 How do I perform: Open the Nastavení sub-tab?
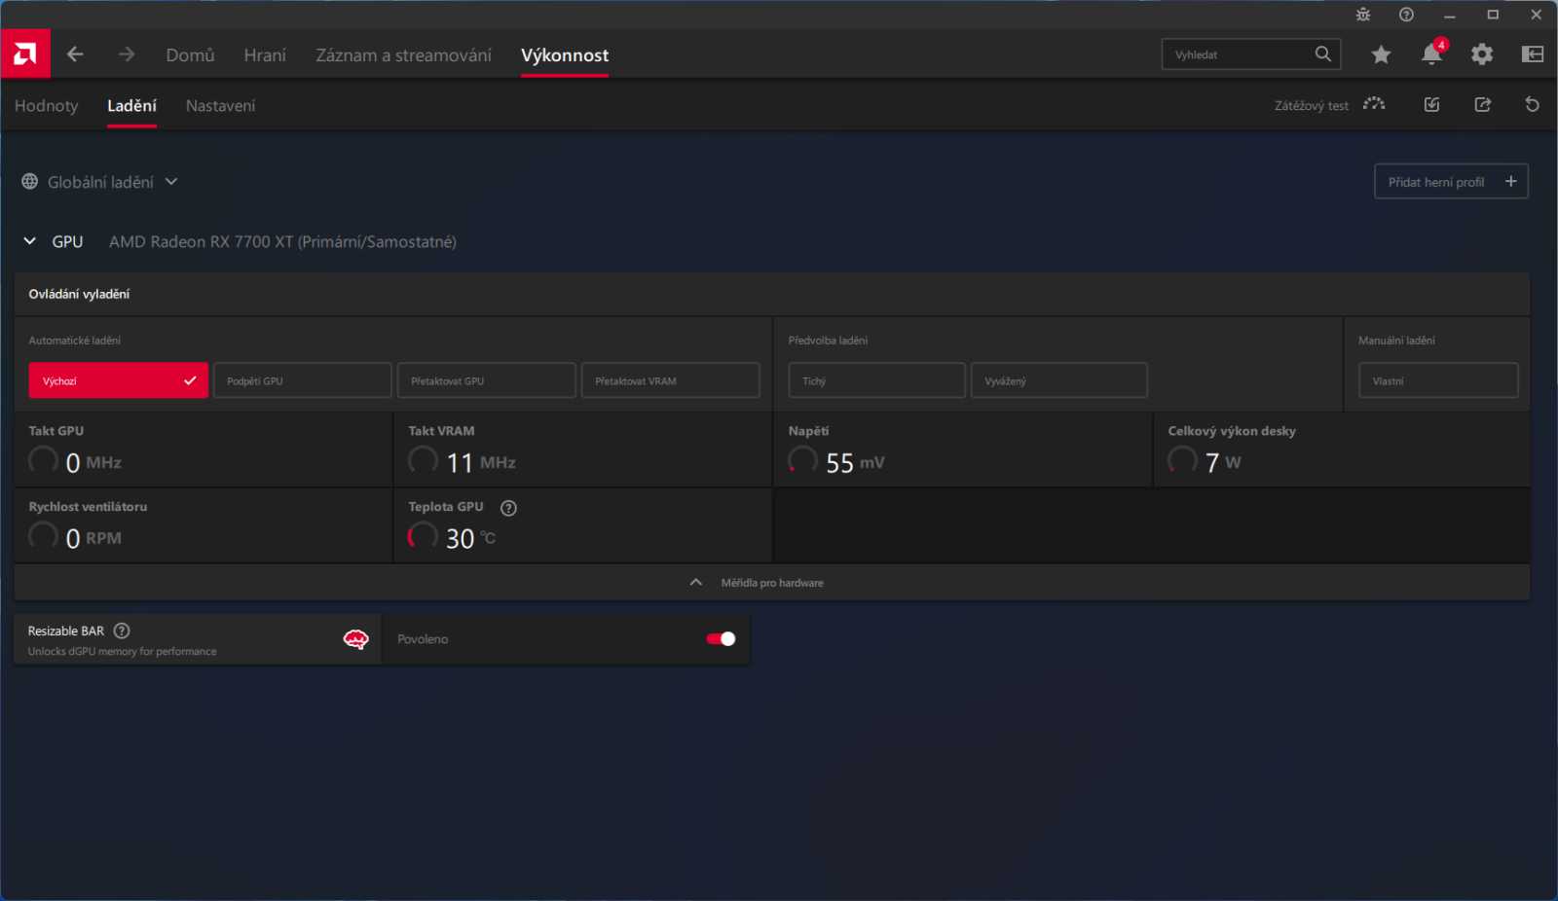click(x=220, y=106)
